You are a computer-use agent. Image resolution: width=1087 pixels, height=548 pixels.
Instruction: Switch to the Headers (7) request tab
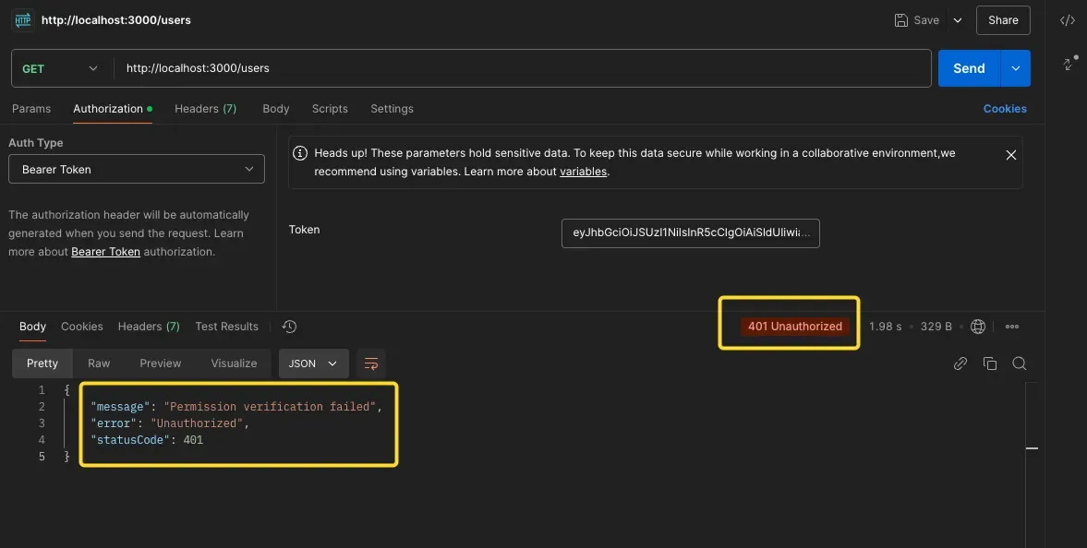[205, 109]
